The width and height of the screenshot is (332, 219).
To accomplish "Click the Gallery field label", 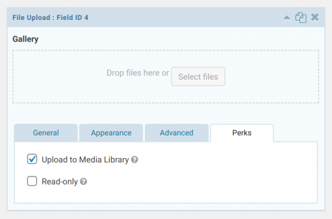I will (25, 39).
